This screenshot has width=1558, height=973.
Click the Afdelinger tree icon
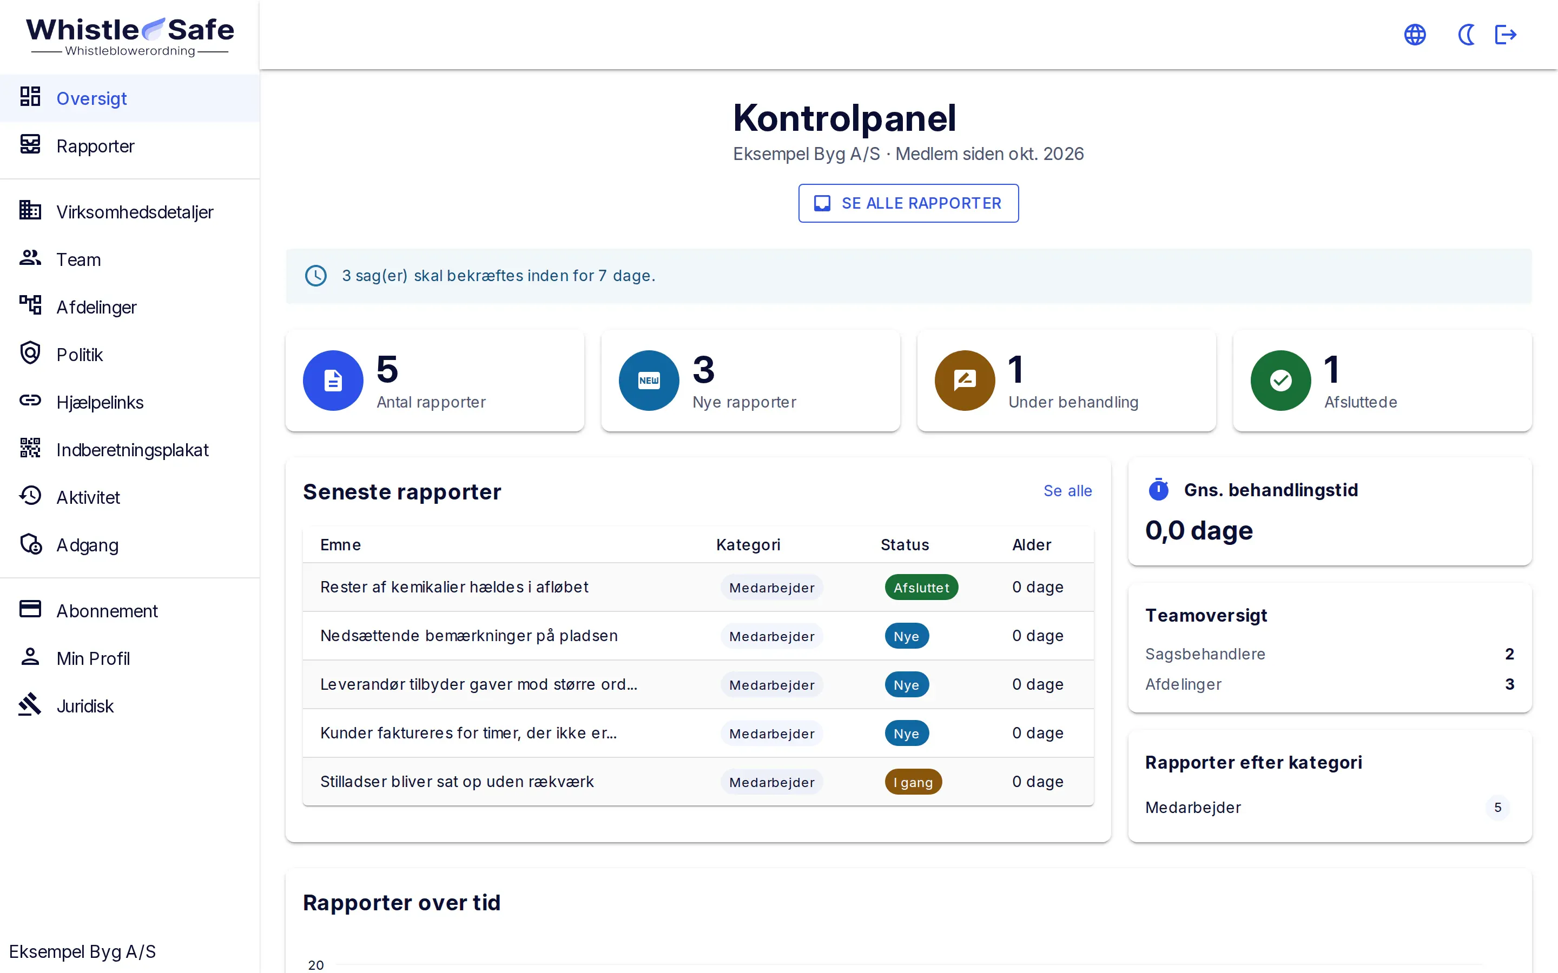(30, 305)
